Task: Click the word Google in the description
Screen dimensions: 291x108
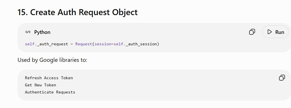Action: 49,60
